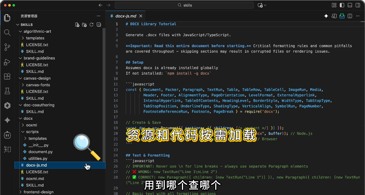The image size is (365, 195).
Task: Expand the ooxml folder under docx
Action: pos(32,125)
